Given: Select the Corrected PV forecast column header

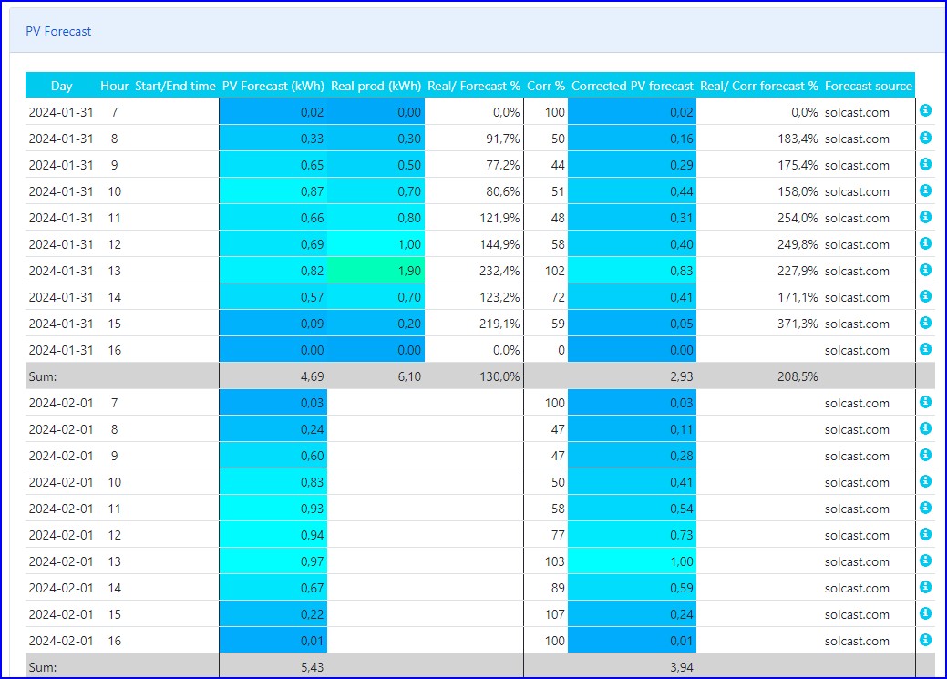Looking at the screenshot, I should pyautogui.click(x=633, y=86).
